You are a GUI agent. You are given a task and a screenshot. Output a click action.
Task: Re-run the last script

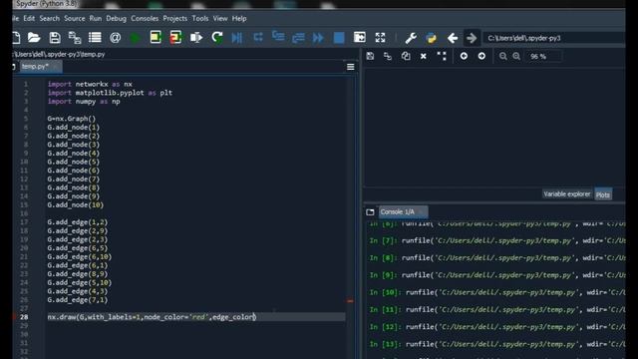[217, 38]
